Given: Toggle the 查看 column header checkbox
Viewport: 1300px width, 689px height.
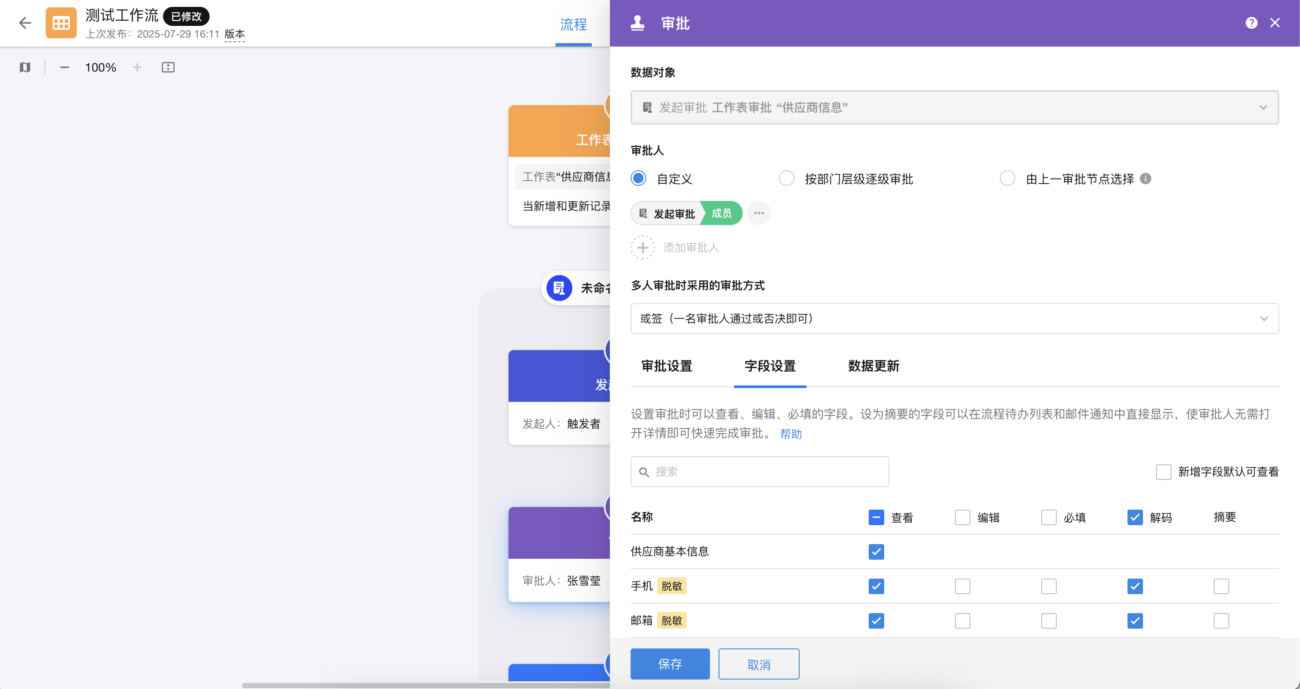Looking at the screenshot, I should pos(876,517).
